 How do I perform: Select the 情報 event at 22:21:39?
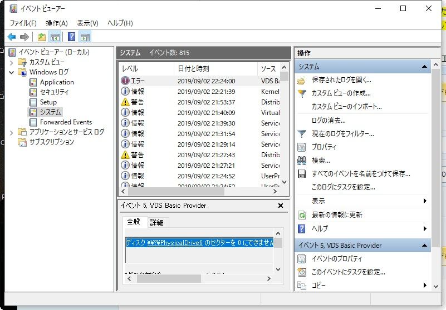point(200,92)
